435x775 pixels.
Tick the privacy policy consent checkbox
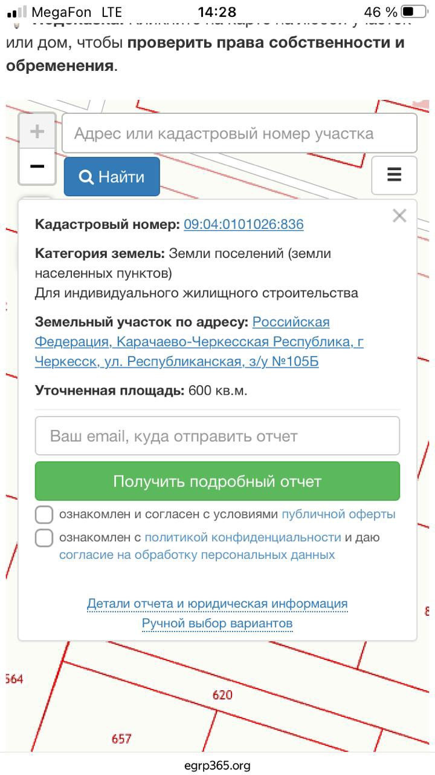[x=44, y=538]
